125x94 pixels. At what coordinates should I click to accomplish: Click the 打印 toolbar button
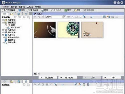(x=45, y=10)
